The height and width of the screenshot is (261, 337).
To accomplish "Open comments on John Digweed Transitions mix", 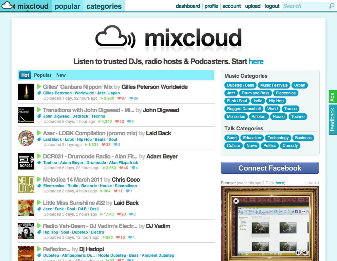I will click(129, 122).
